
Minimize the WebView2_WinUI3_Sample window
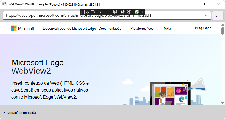tap(193, 4)
